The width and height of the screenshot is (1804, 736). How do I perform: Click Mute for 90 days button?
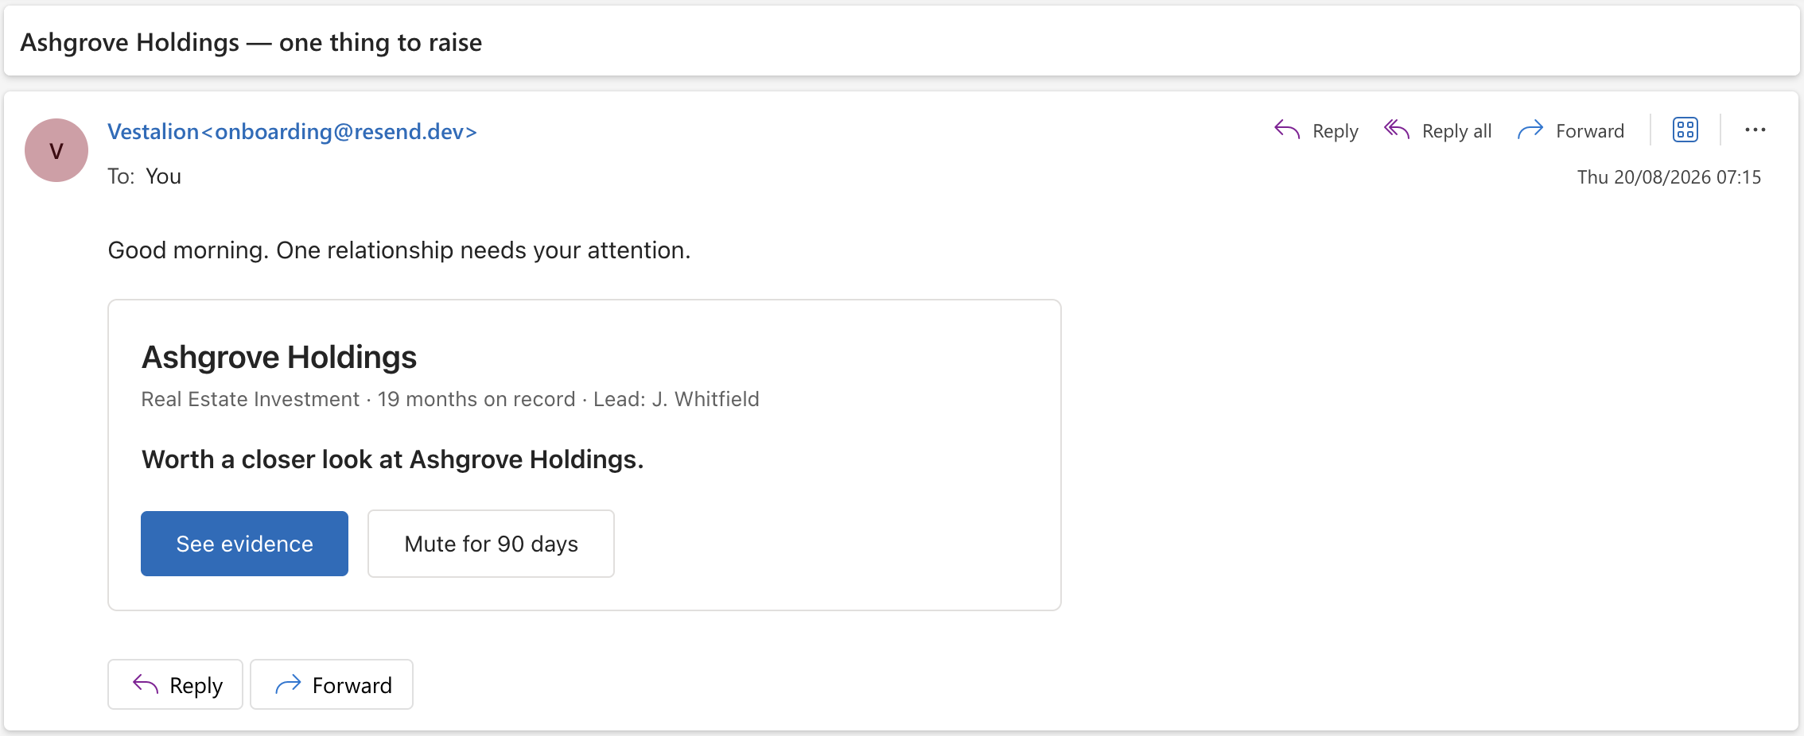tap(491, 544)
